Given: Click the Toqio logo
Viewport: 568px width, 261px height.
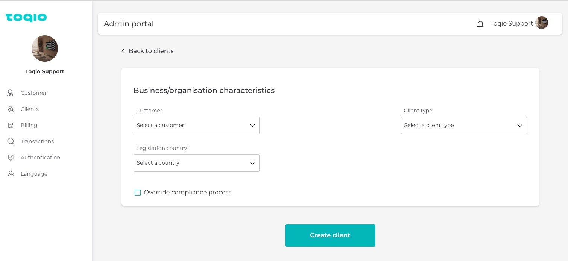Looking at the screenshot, I should (x=26, y=18).
